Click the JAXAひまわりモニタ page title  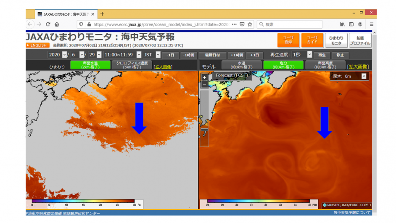(x=100, y=37)
